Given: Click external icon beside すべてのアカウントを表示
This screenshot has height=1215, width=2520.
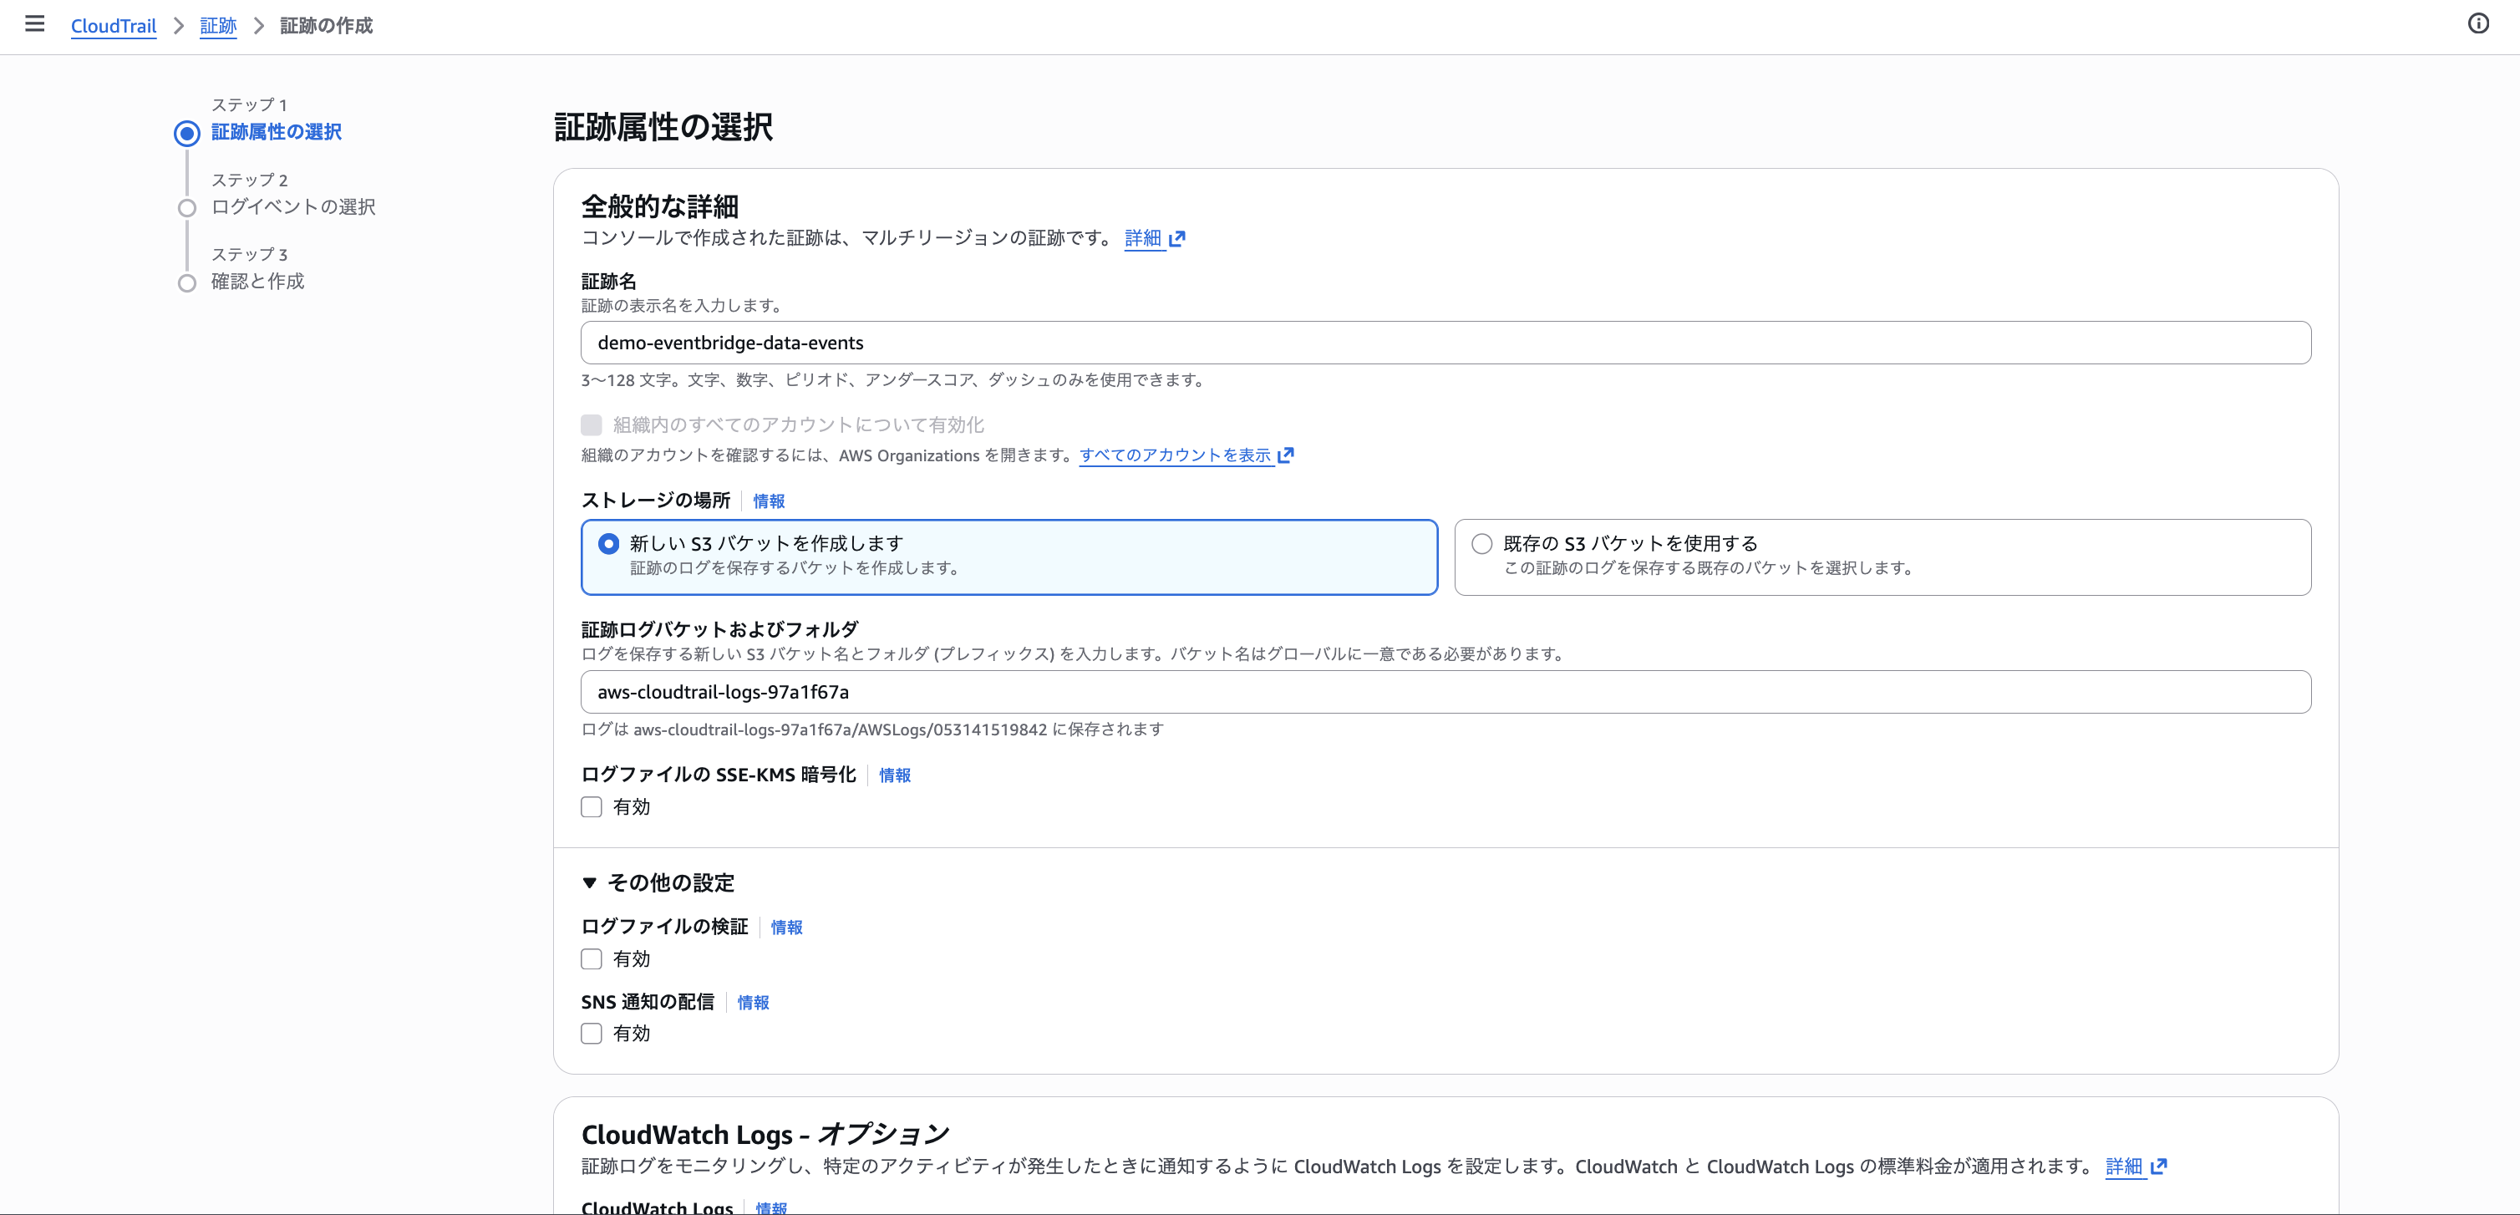Looking at the screenshot, I should click(1285, 455).
